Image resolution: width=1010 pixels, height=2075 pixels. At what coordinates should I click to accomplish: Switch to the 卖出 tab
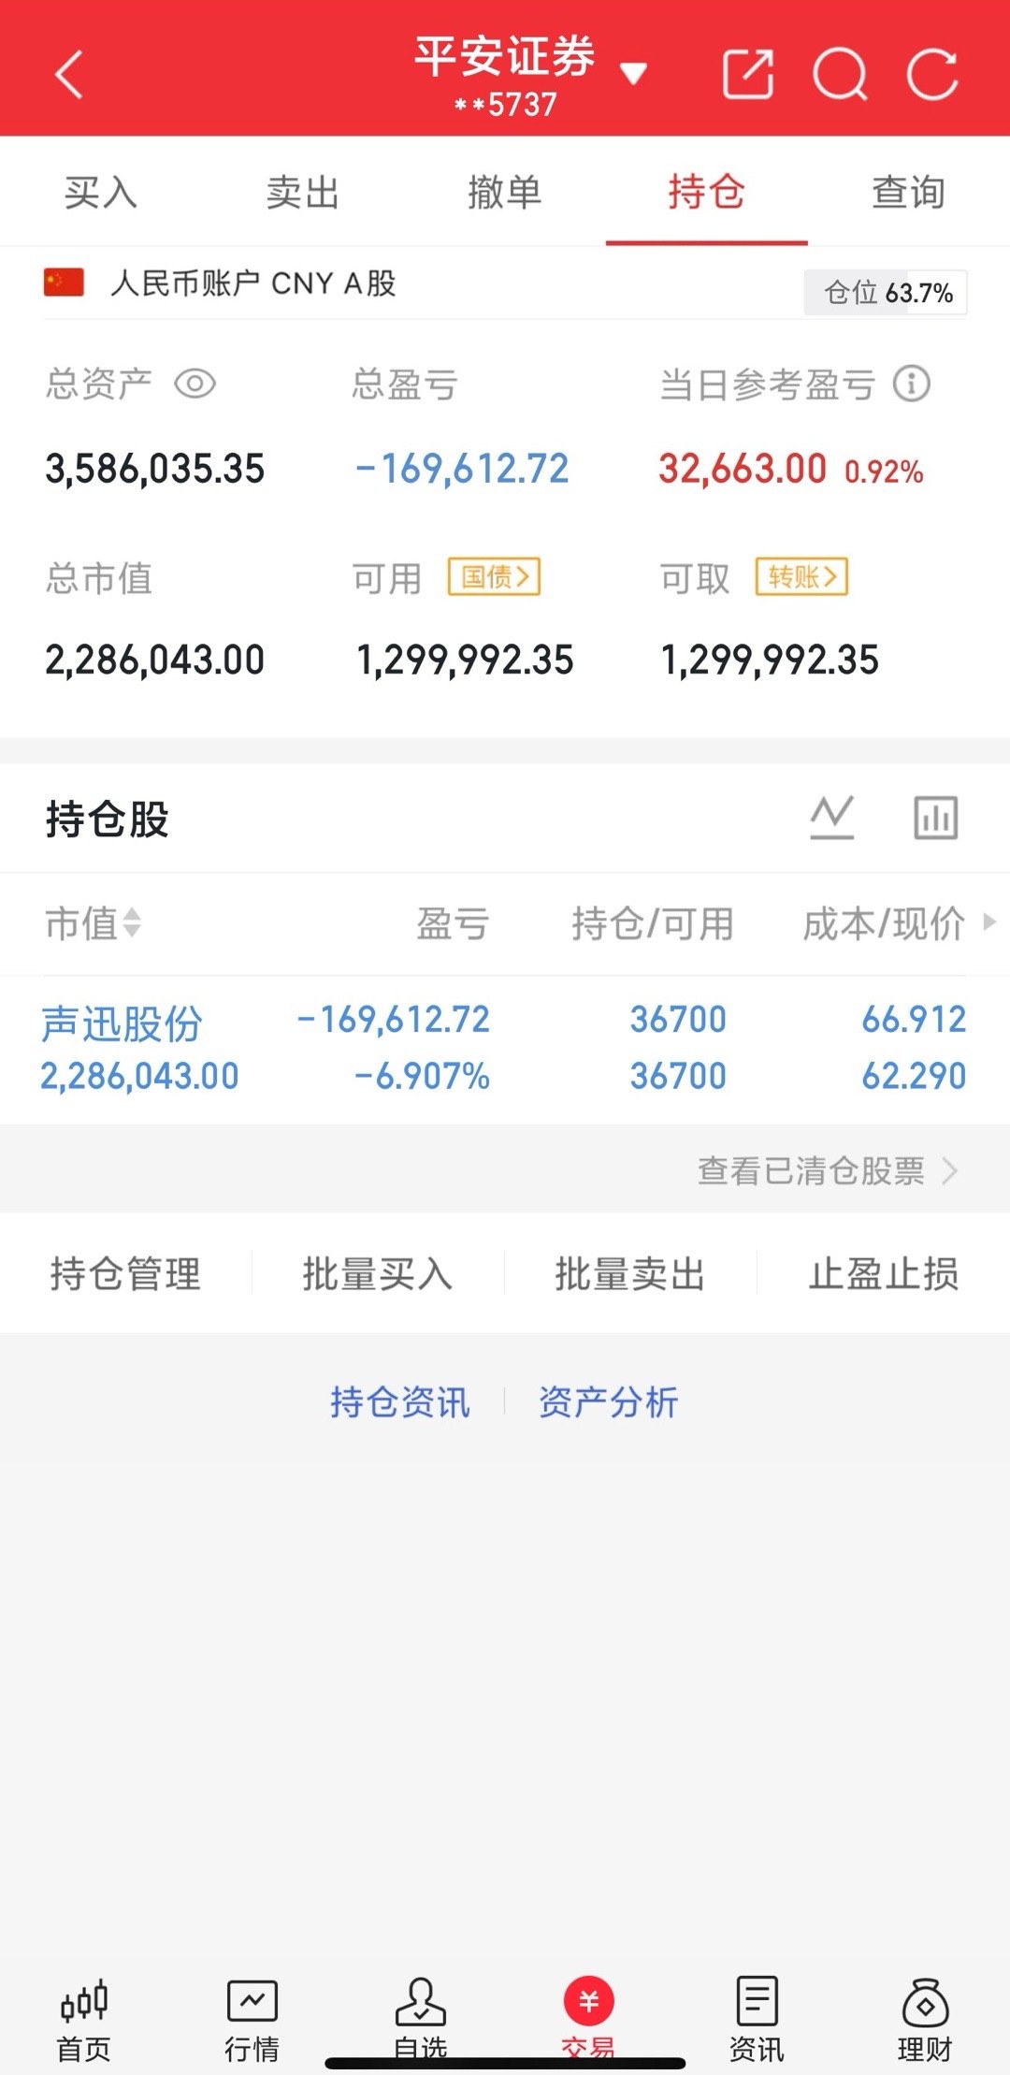(x=303, y=193)
